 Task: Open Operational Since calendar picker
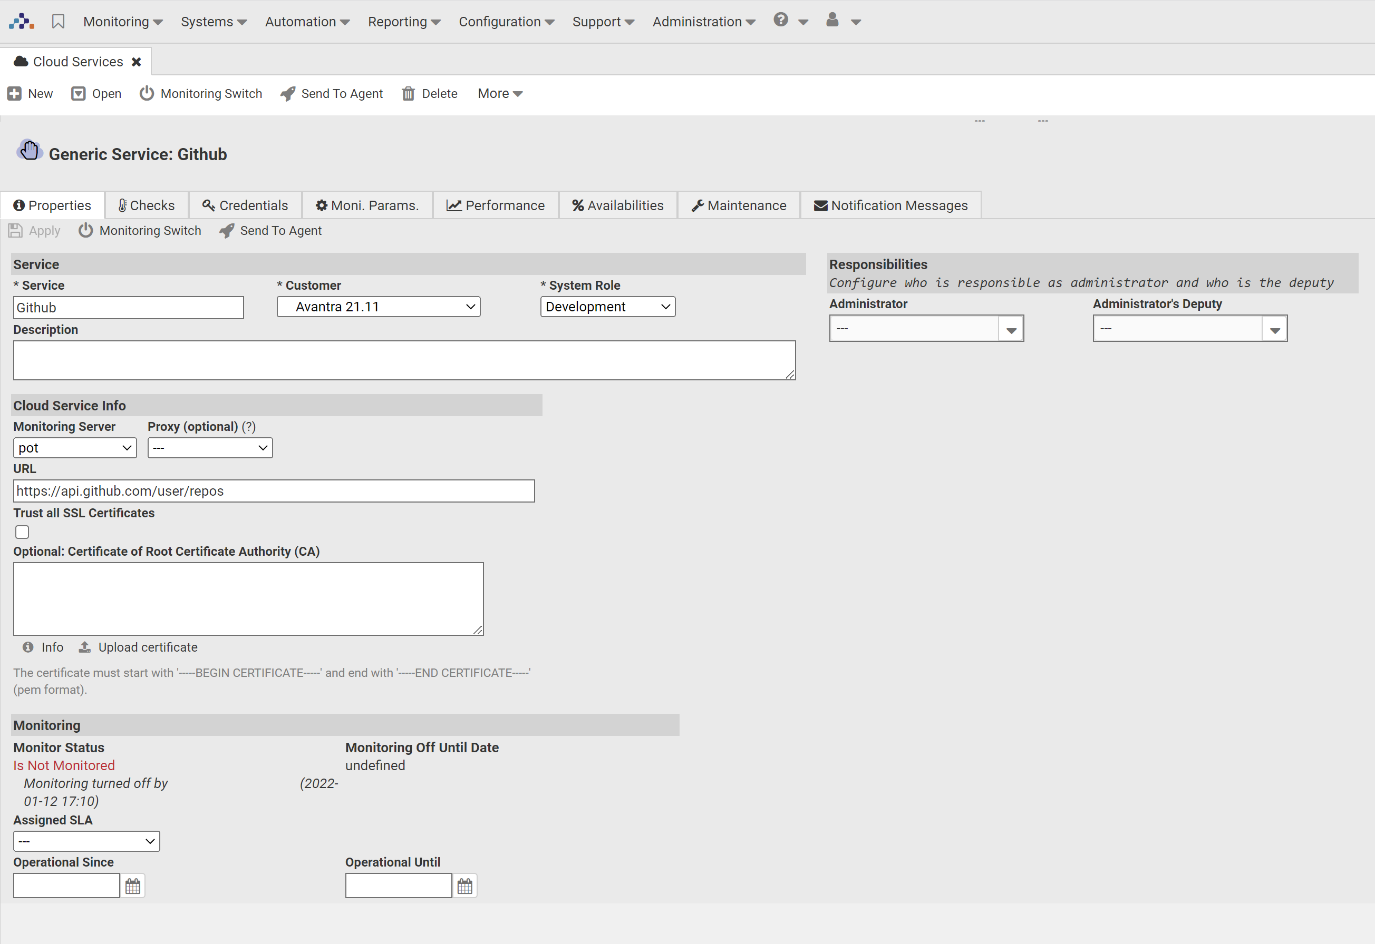(x=133, y=886)
